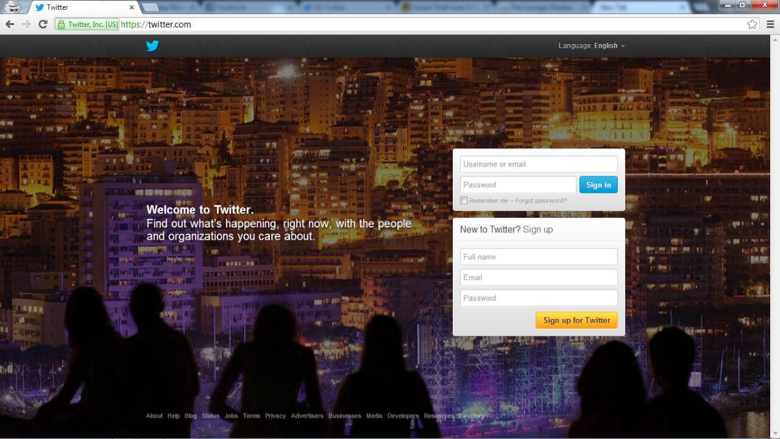Click the blue Sign in button
The width and height of the screenshot is (780, 439).
coord(598,185)
